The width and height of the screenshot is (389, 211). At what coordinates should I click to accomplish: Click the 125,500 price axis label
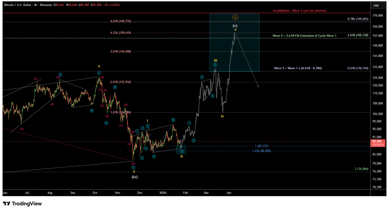coord(378,78)
